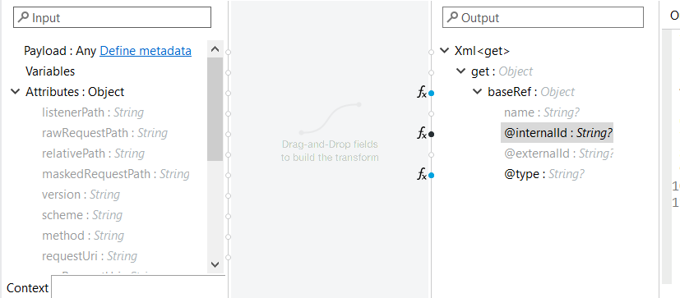Click the fx icon beside @internalId
Screen dimensions: 680x298
(422, 134)
